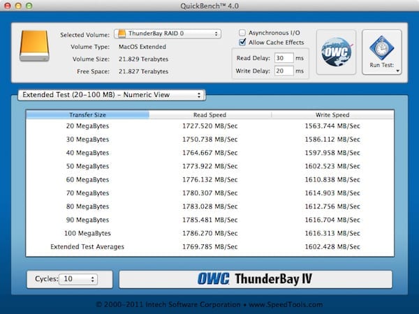Click the Read Delay input field
This screenshot has width=419, height=314.
(x=284, y=58)
